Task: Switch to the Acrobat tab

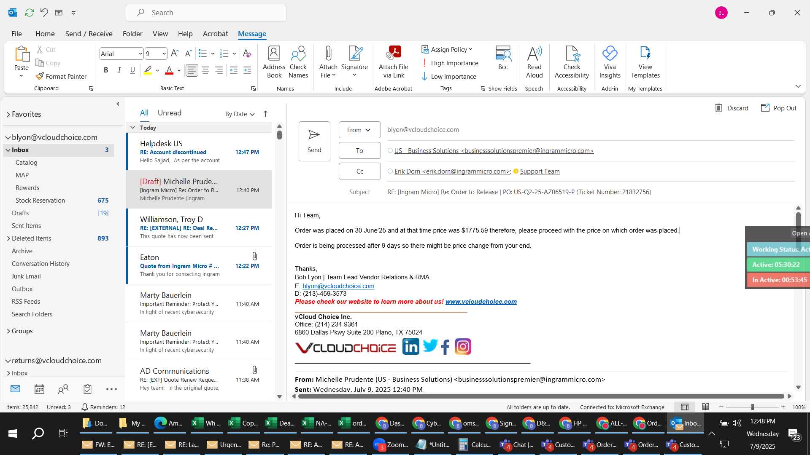Action: [x=215, y=34]
